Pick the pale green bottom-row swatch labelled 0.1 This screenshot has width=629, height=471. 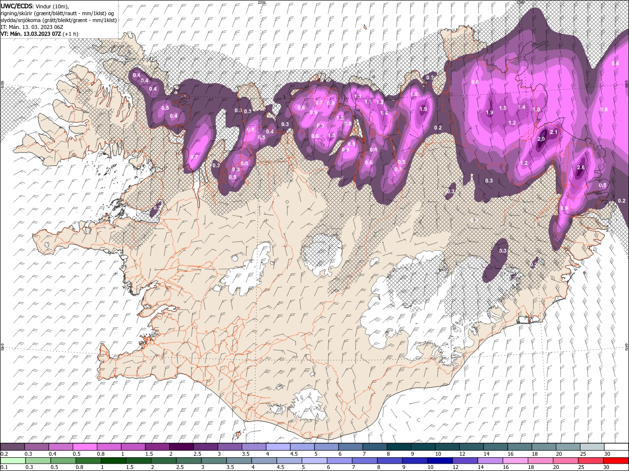click(12, 461)
